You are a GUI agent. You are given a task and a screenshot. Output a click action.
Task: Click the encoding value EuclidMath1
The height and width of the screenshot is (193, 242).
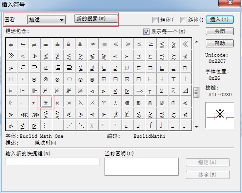click(149, 136)
